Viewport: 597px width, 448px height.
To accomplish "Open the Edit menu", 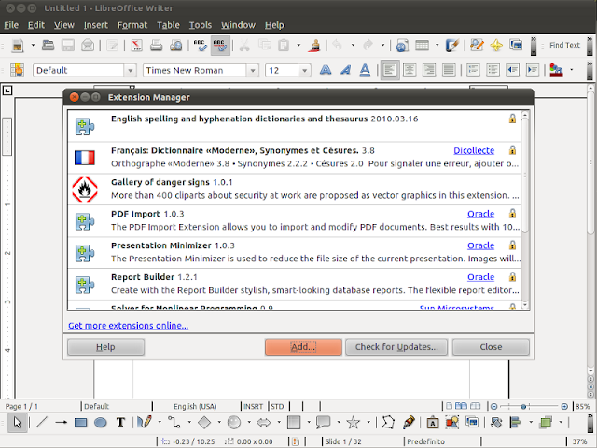I will (x=36, y=25).
